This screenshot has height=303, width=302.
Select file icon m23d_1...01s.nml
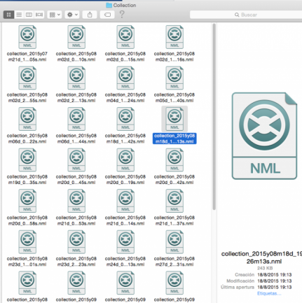point(27,242)
